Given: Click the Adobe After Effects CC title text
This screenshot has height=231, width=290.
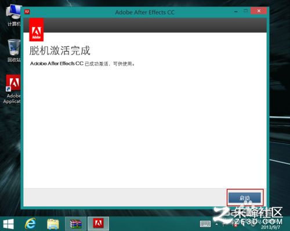Looking at the screenshot, I should (145, 12).
